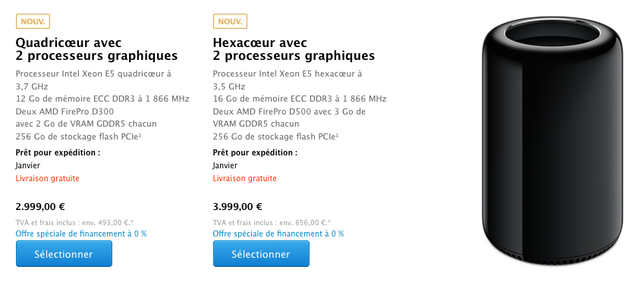Click Livraison gratuite under the Quadricœur model
The height and width of the screenshot is (282, 635).
point(47,178)
